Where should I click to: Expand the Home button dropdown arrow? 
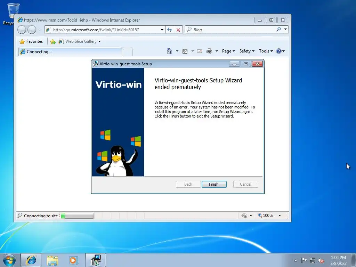coord(177,51)
